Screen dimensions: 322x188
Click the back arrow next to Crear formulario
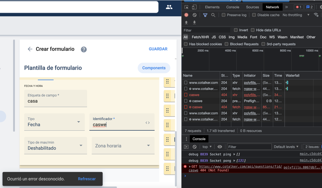tap(30, 49)
